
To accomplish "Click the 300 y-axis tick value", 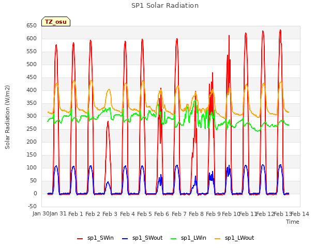I will (x=32, y=116).
